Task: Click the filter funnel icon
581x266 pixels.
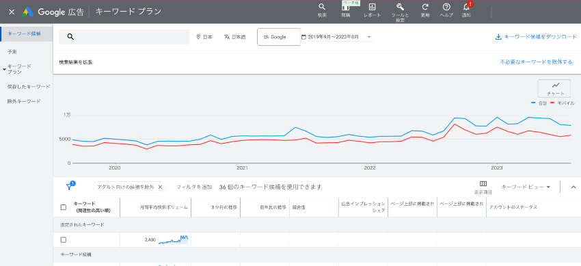Action: click(x=69, y=187)
